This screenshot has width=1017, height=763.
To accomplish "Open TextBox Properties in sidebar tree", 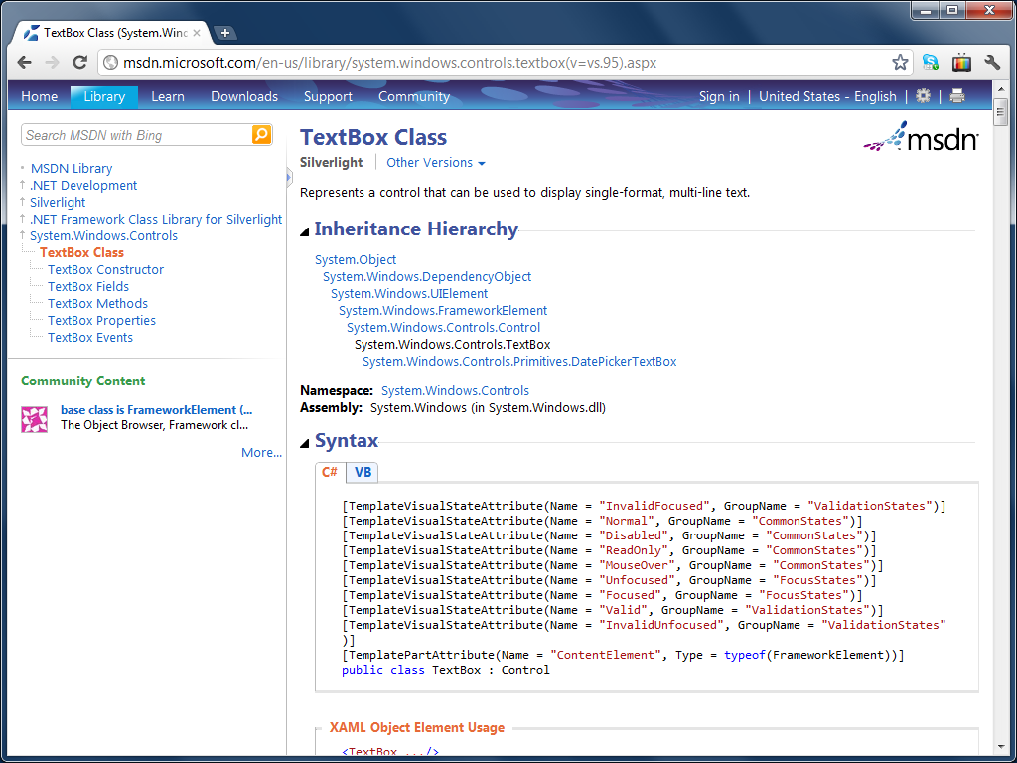I will coord(101,320).
